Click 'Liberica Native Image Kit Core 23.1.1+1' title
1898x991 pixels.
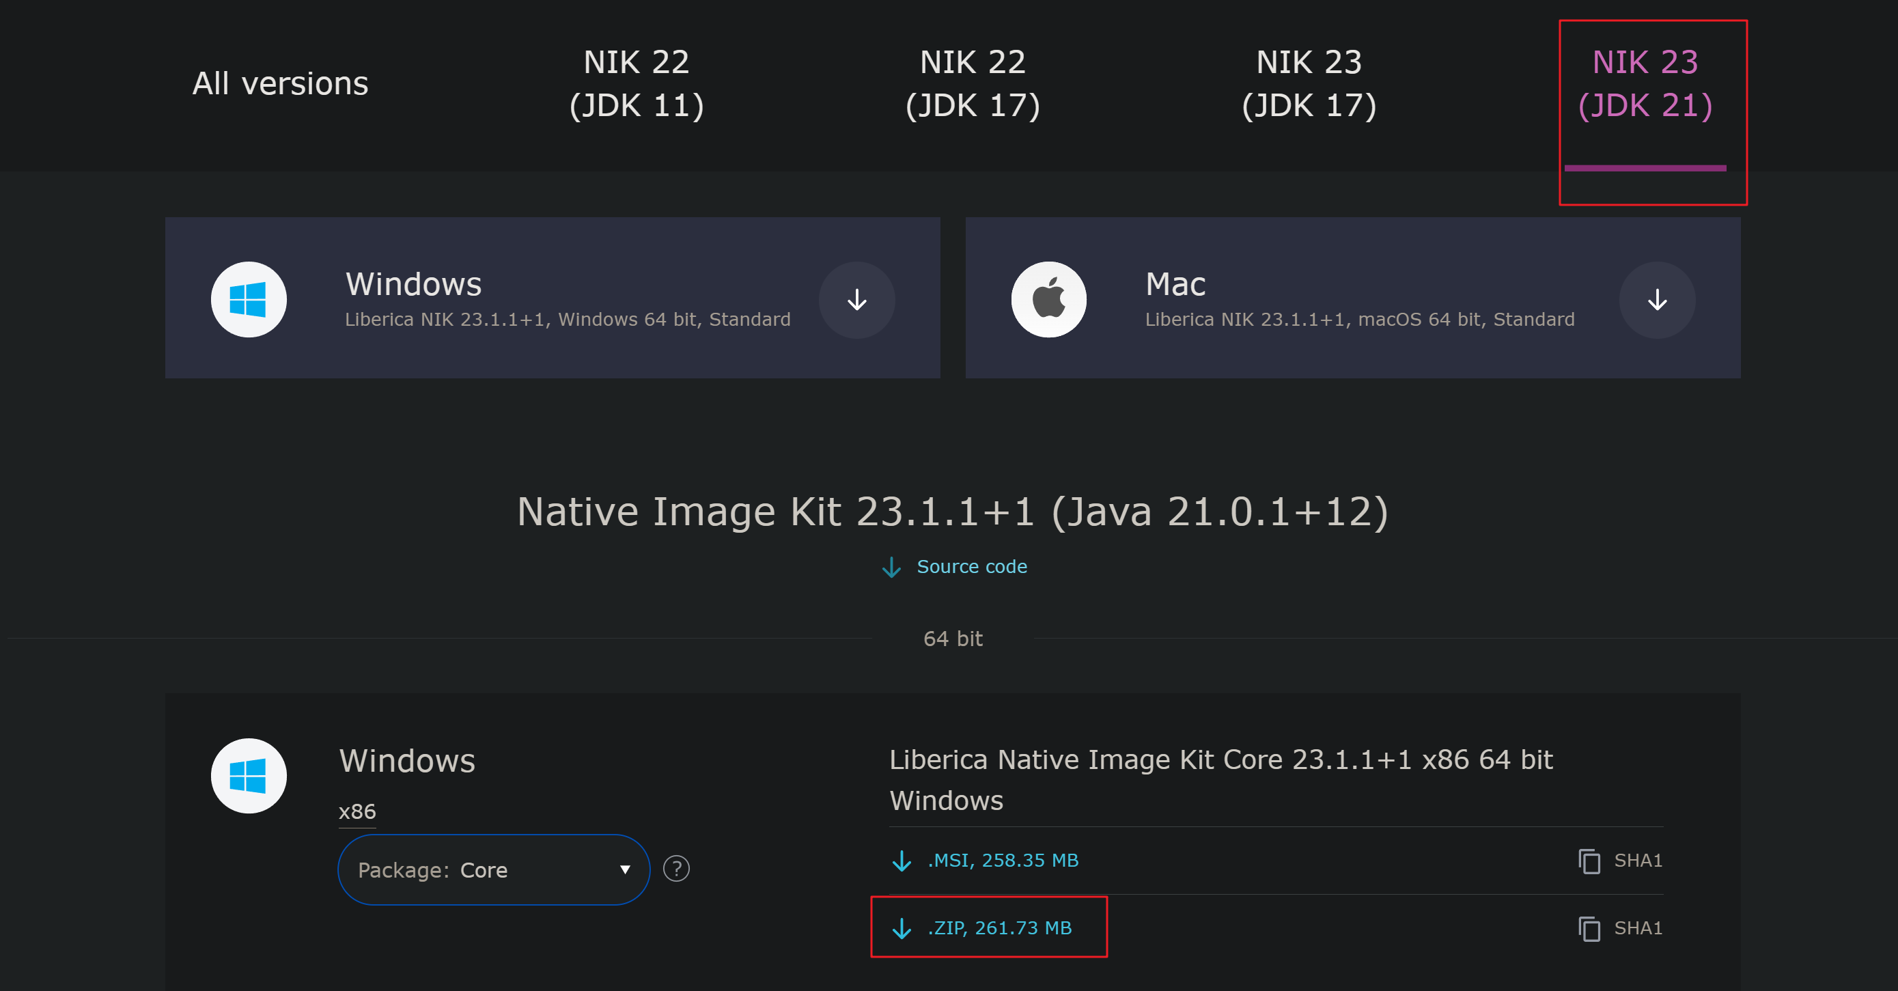pos(1221,779)
